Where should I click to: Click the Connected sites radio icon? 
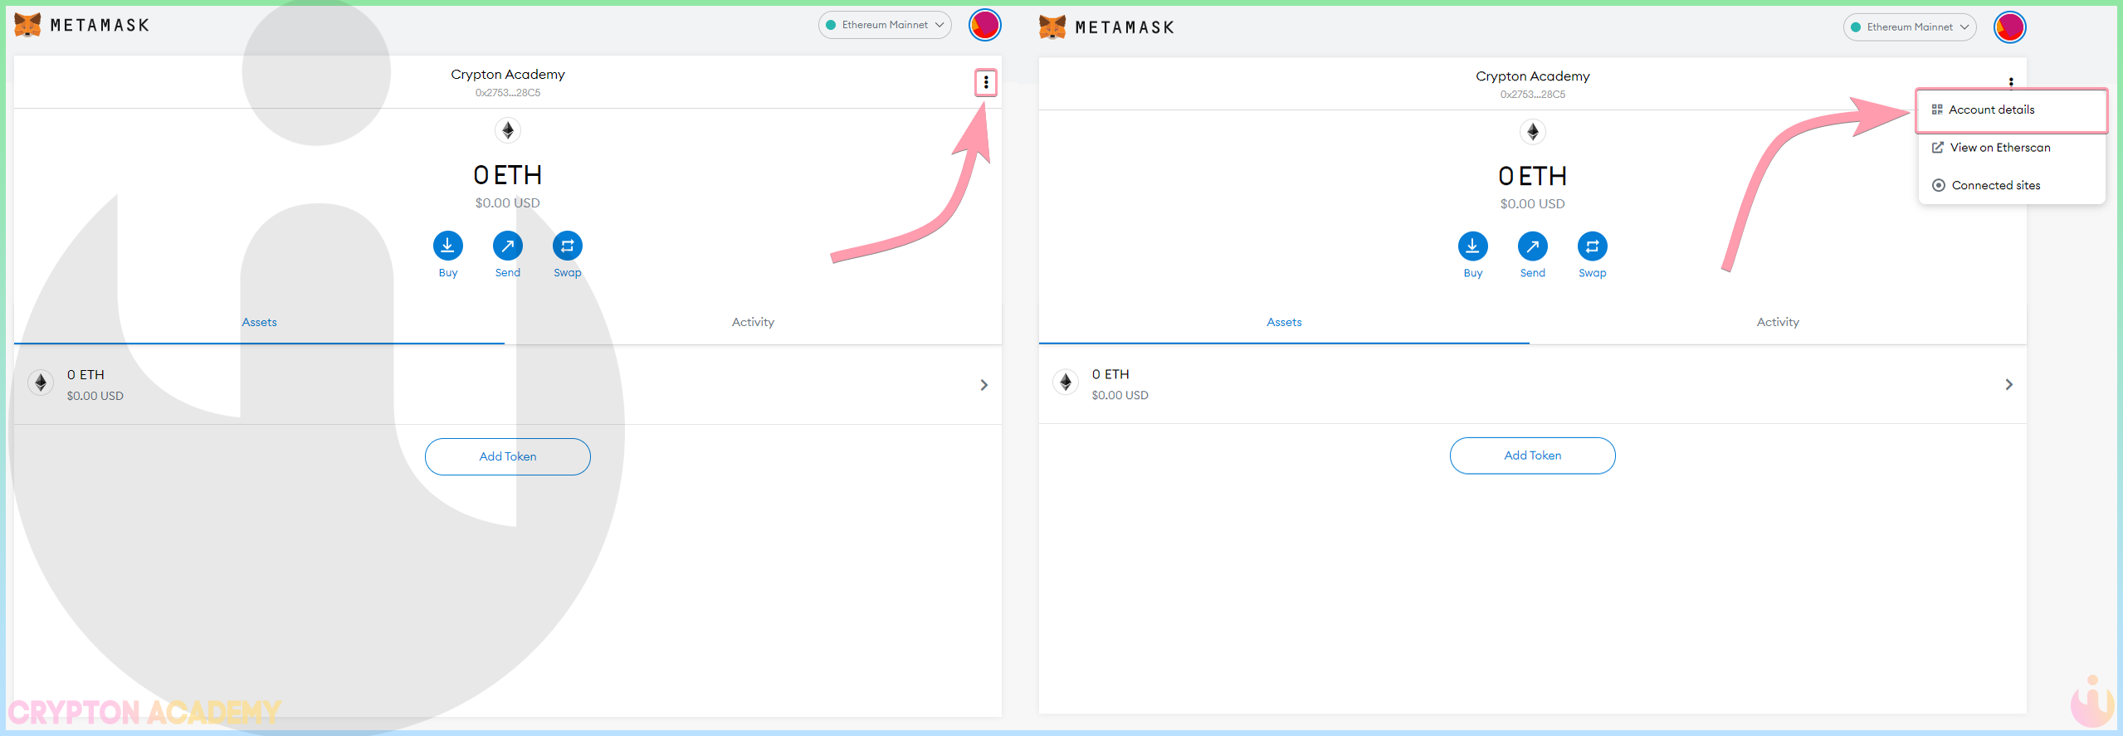pyautogui.click(x=1939, y=185)
